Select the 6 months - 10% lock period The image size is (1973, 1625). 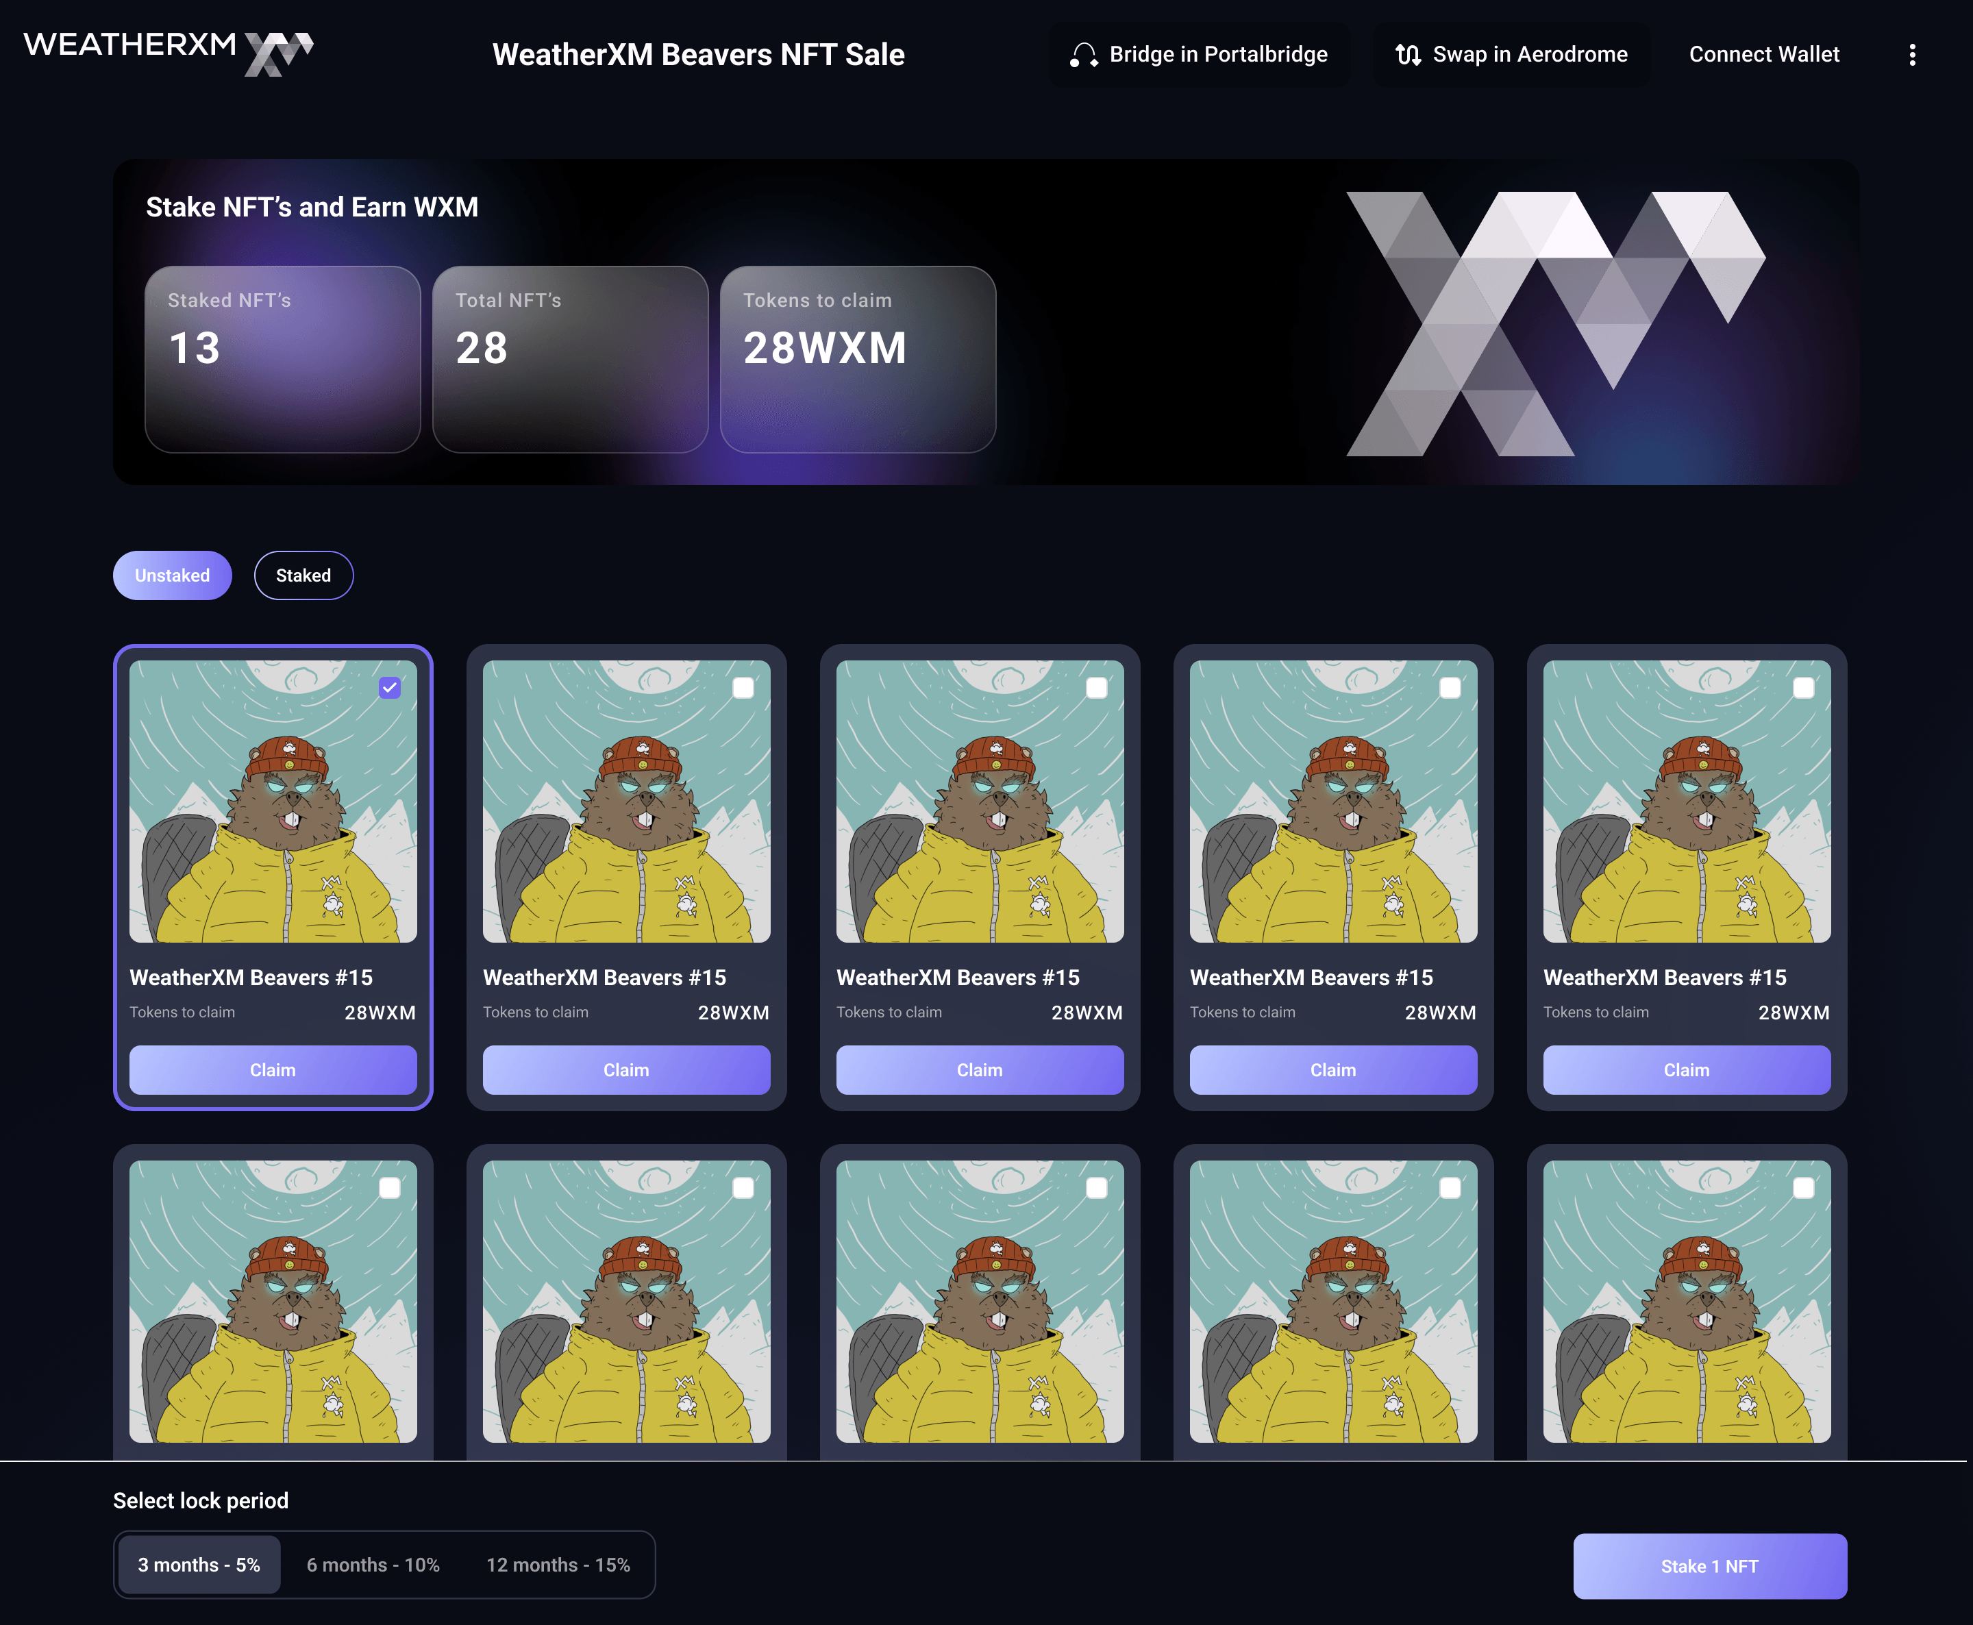[373, 1564]
